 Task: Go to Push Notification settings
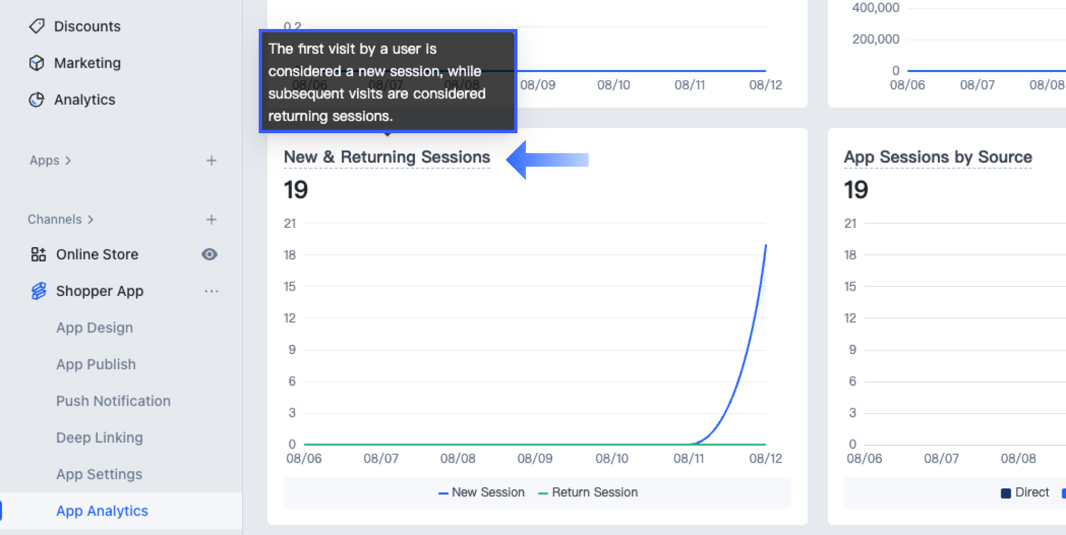click(x=113, y=401)
